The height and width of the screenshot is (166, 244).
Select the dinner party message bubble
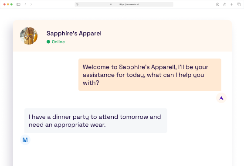[x=96, y=121]
